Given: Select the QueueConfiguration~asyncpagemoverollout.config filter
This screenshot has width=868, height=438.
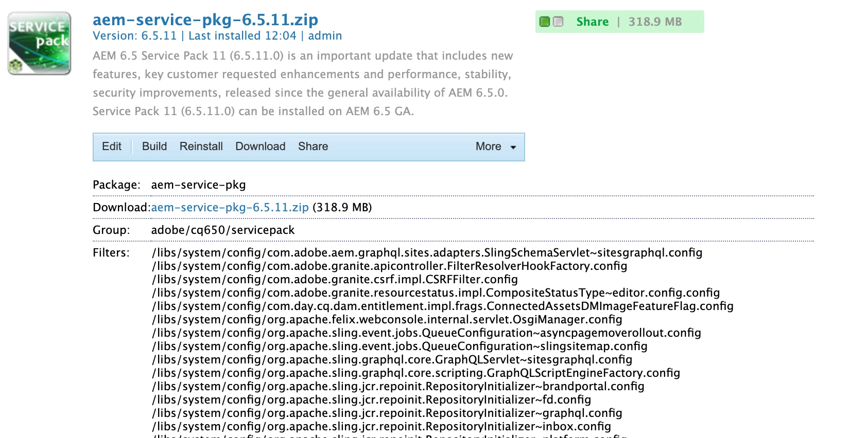Looking at the screenshot, I should coord(427,333).
